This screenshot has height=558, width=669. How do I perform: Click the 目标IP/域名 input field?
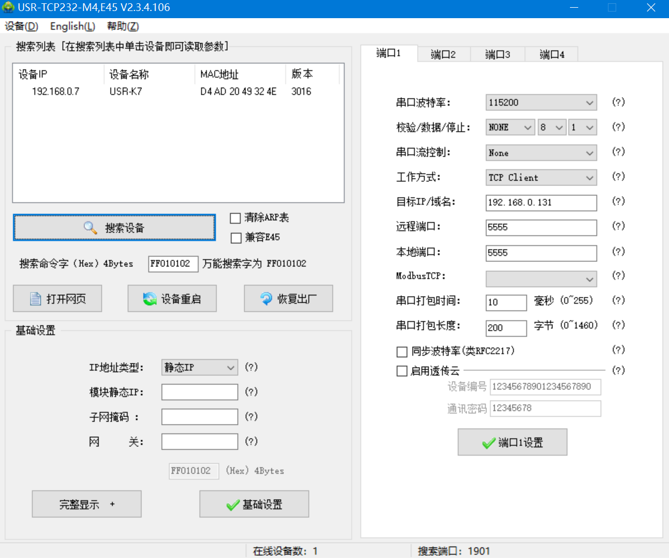pos(541,203)
